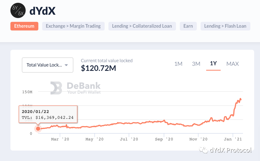Click the dYdX title heading
The image size is (260, 161).
[42, 11]
